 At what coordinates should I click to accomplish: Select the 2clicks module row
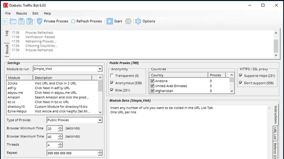click(52, 83)
